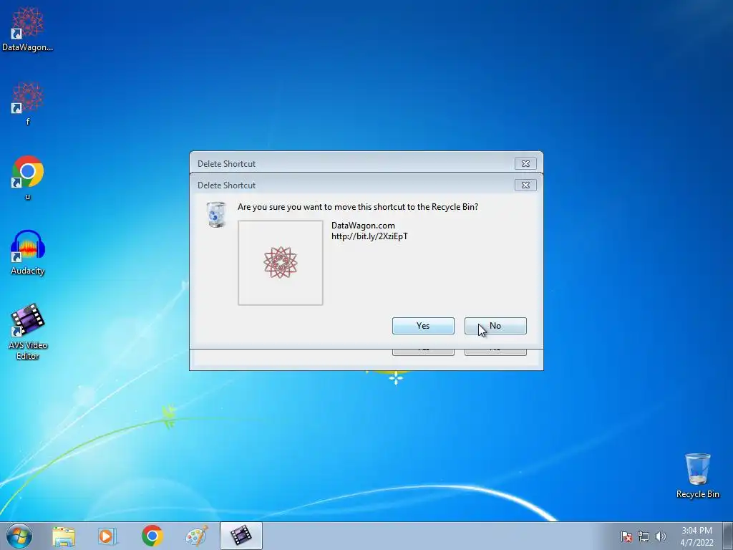Click the 'Are you sure' confirmation message
This screenshot has width=733, height=550.
tap(358, 207)
